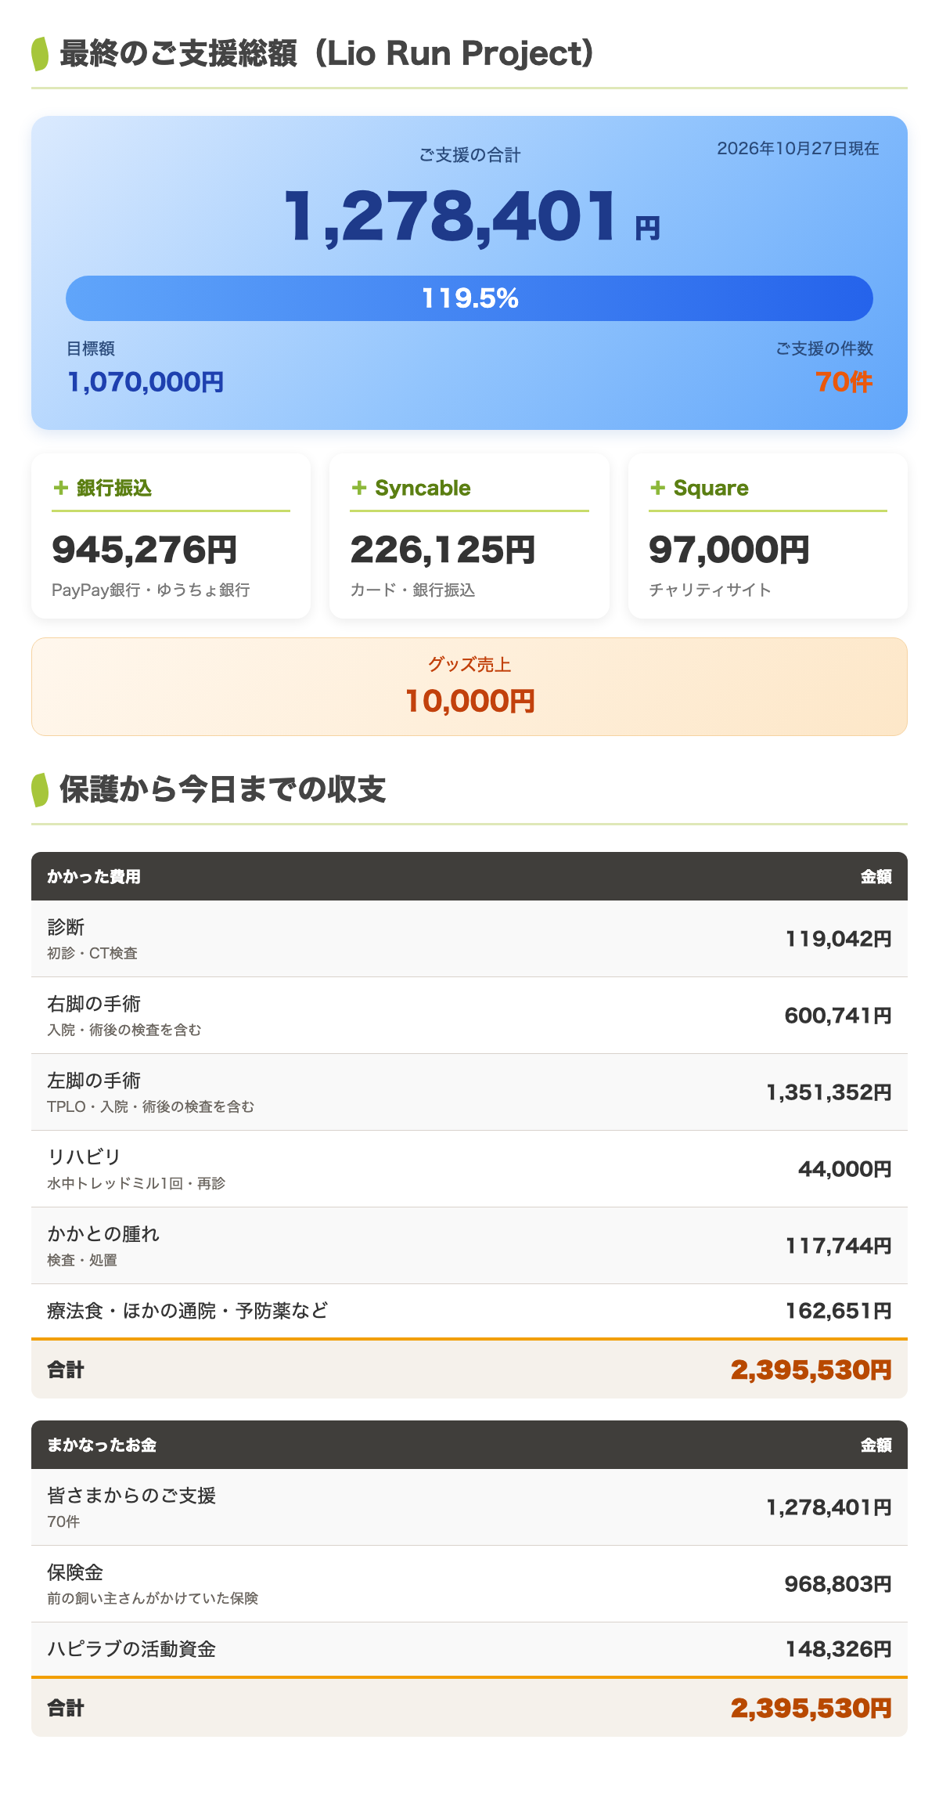The width and height of the screenshot is (939, 1801).
Task: Click the チャリティサイト caption
Action: pos(711,590)
